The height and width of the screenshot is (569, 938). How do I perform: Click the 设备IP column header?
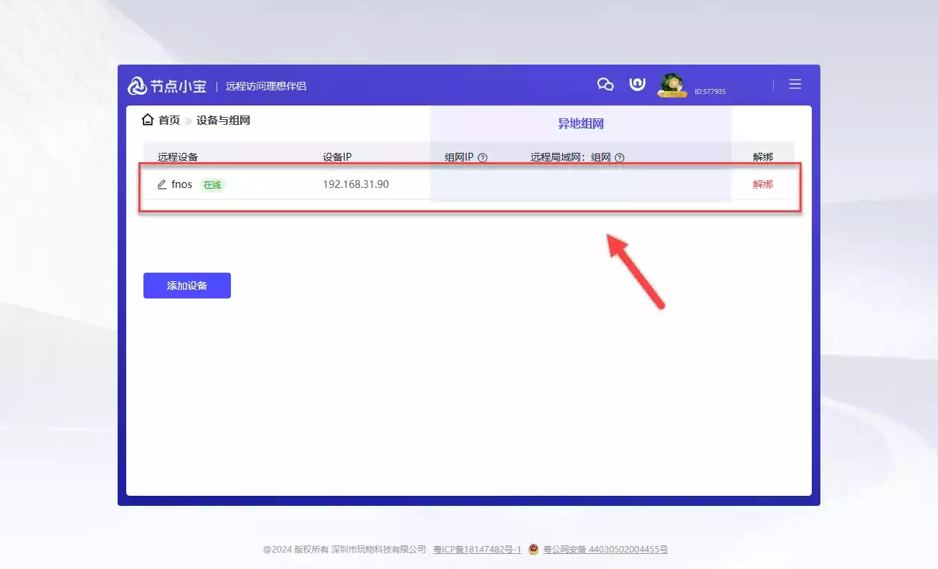pos(337,157)
